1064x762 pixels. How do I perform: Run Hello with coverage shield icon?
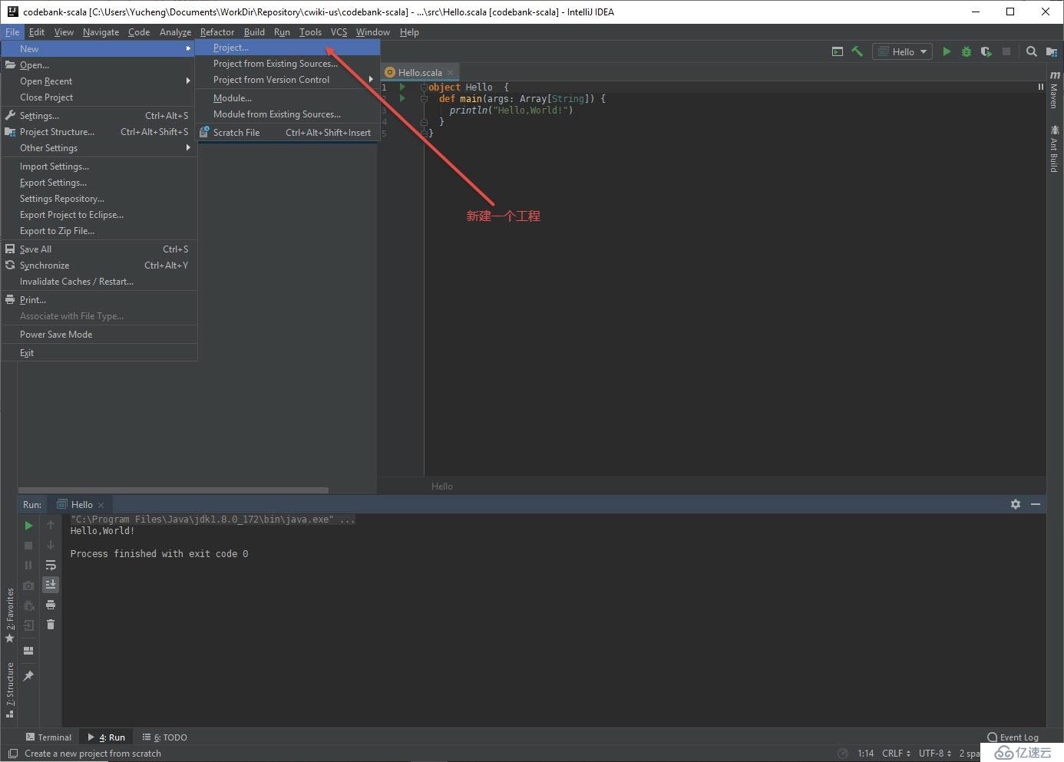point(986,51)
